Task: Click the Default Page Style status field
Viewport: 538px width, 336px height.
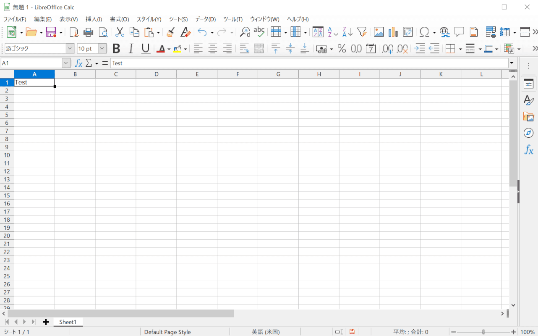Action: tap(167, 332)
